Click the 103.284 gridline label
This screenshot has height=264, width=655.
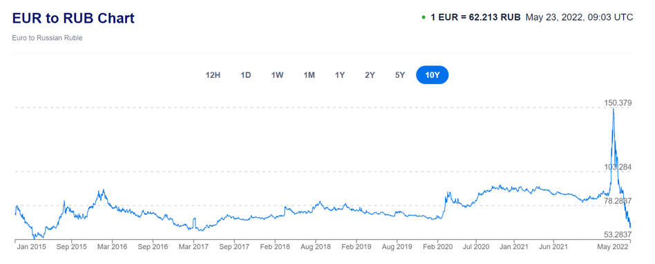click(x=618, y=167)
